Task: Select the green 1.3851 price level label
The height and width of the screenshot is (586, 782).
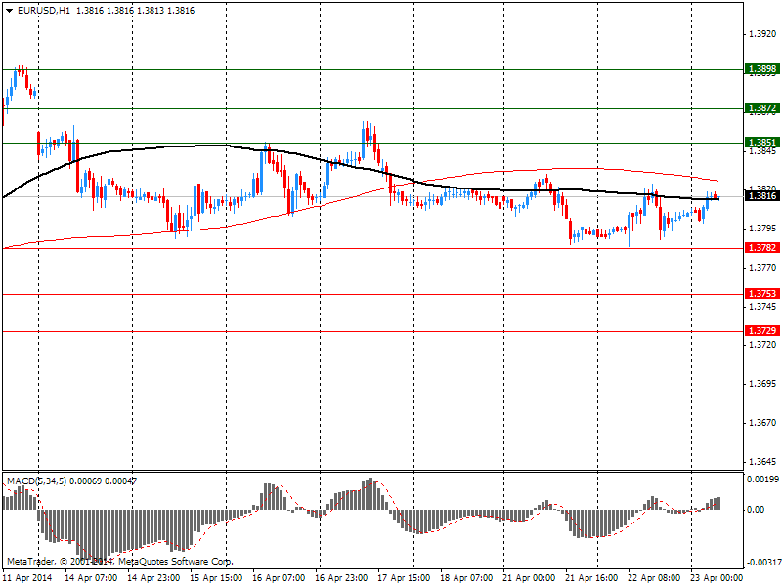Action: click(761, 143)
